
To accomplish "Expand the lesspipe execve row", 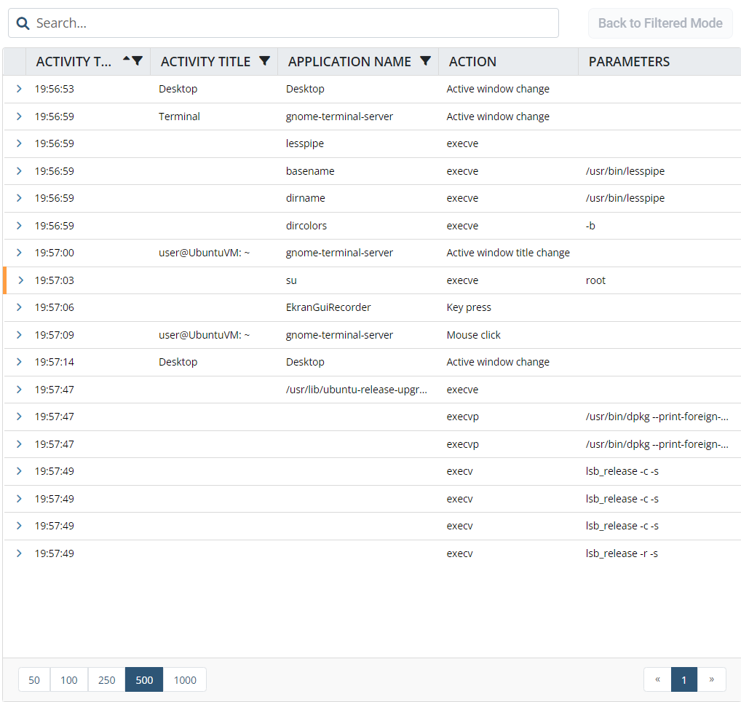I will coord(19,143).
